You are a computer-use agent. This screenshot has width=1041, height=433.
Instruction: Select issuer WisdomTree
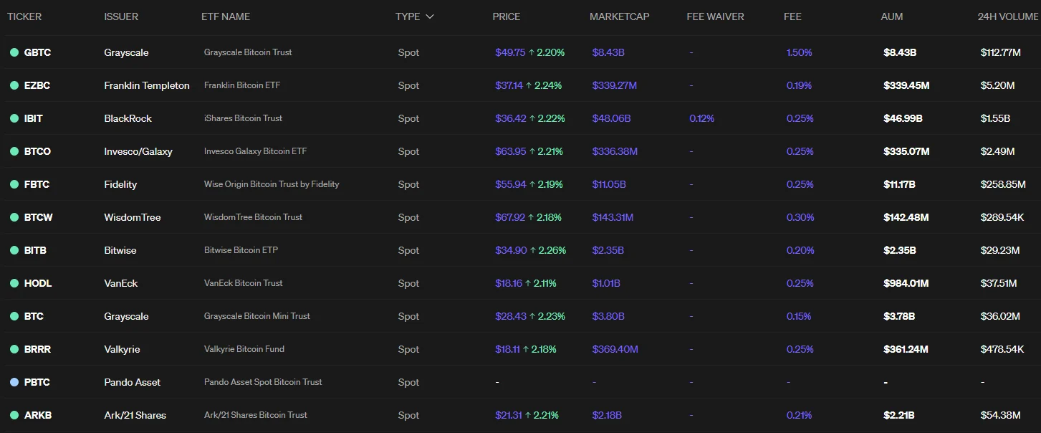[x=133, y=217]
